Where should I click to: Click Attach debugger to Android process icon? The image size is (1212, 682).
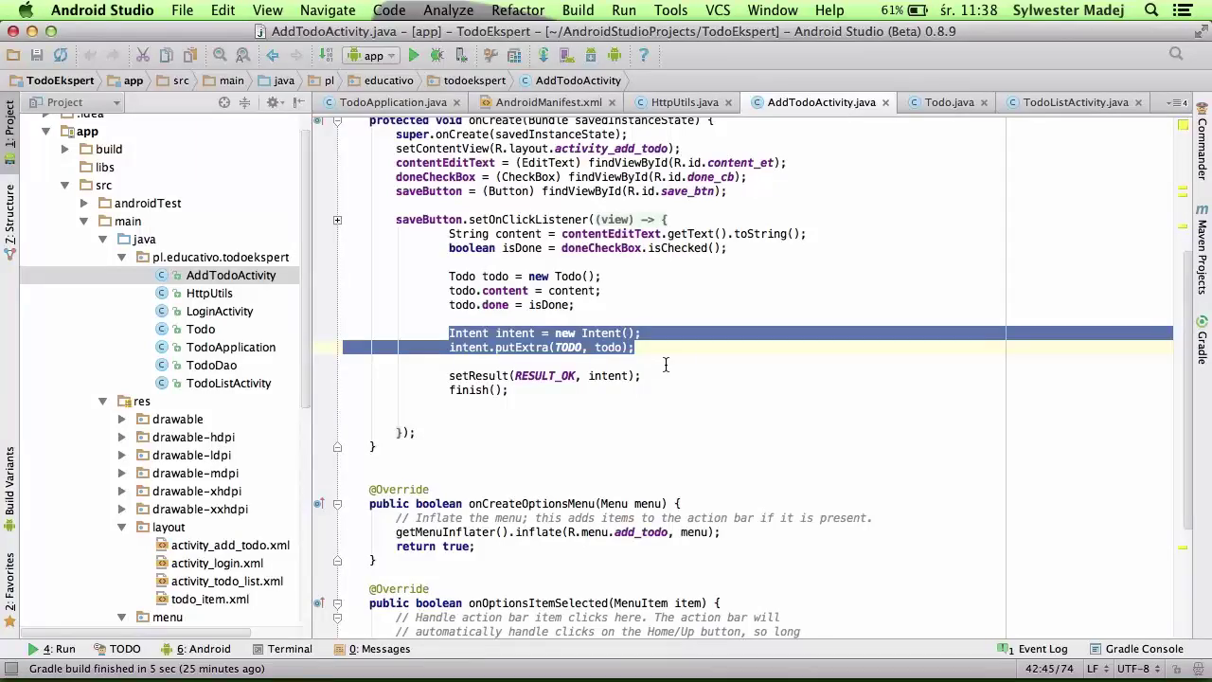pos(461,55)
